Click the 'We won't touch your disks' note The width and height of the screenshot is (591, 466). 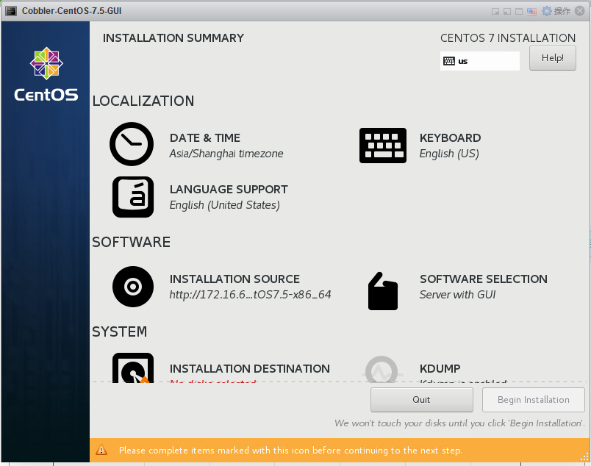[x=460, y=423]
